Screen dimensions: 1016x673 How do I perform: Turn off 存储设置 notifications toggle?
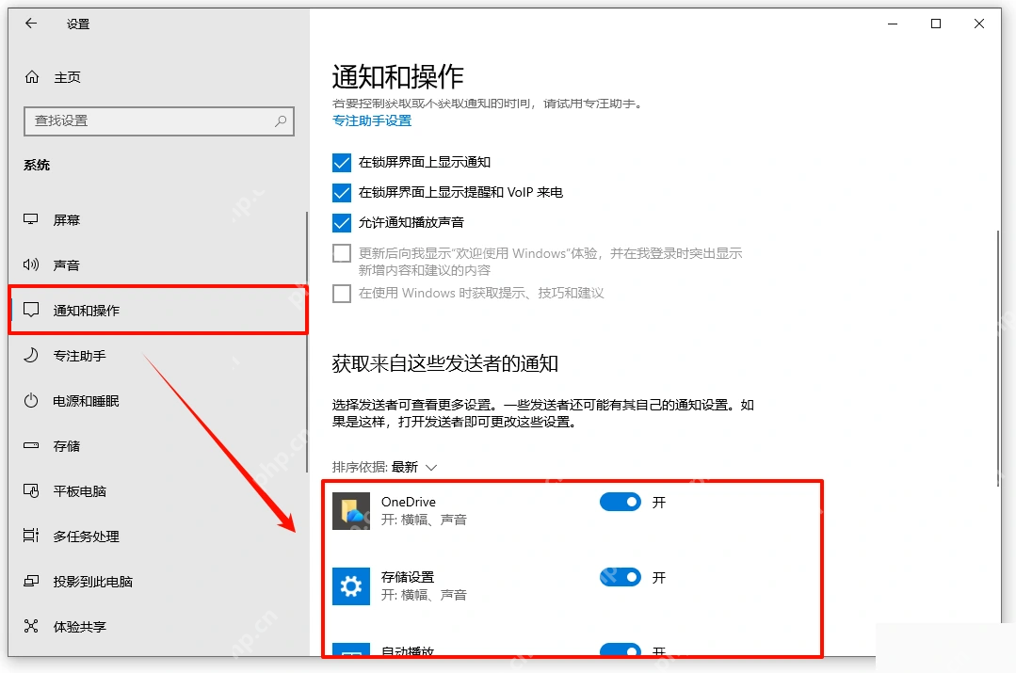click(621, 577)
